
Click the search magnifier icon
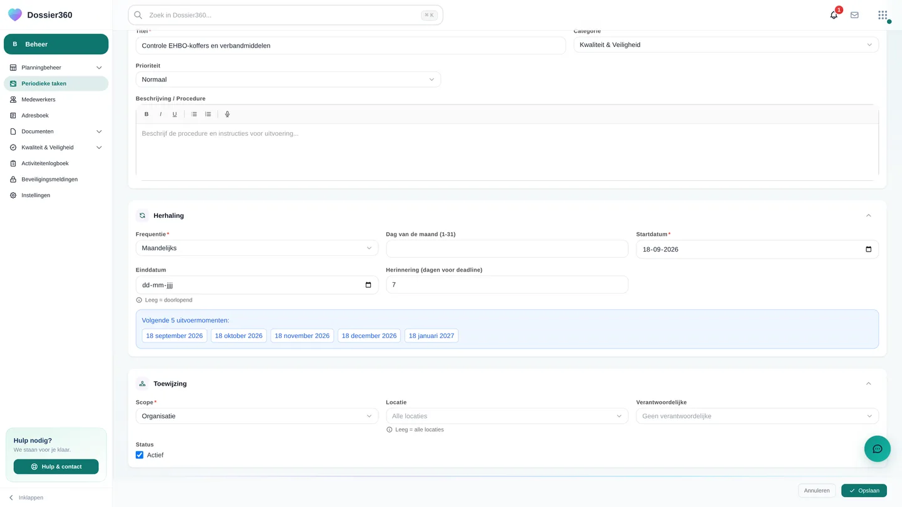tap(138, 15)
